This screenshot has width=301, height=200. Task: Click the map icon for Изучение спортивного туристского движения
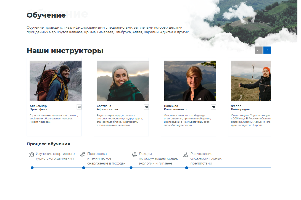click(31, 155)
